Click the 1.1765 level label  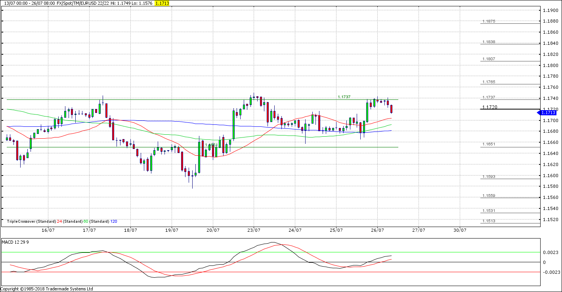click(489, 82)
